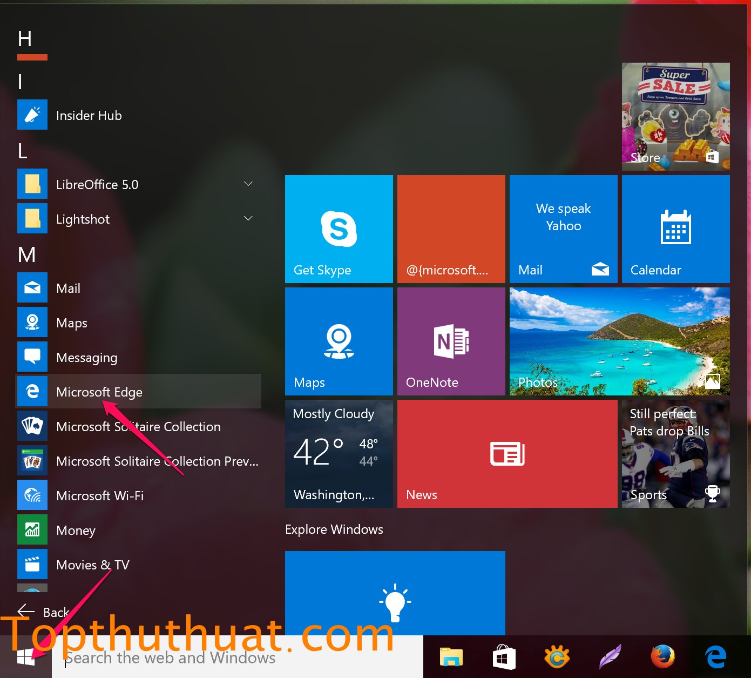Image resolution: width=751 pixels, height=678 pixels.
Task: Open the Insider Hub app icon
Action: 32,115
